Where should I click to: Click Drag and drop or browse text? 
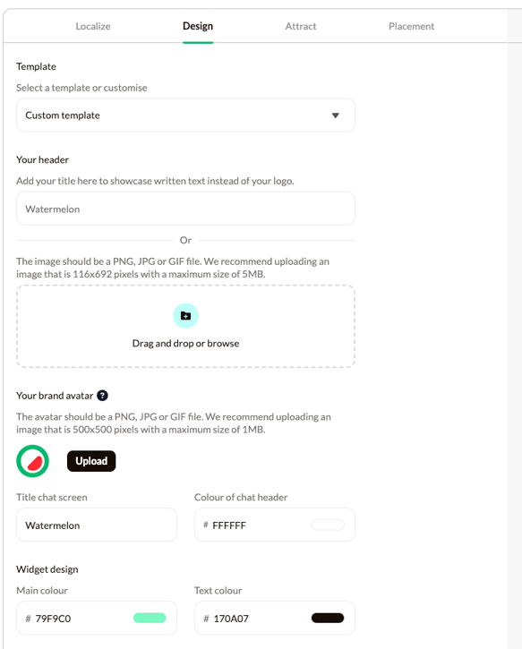click(x=185, y=343)
